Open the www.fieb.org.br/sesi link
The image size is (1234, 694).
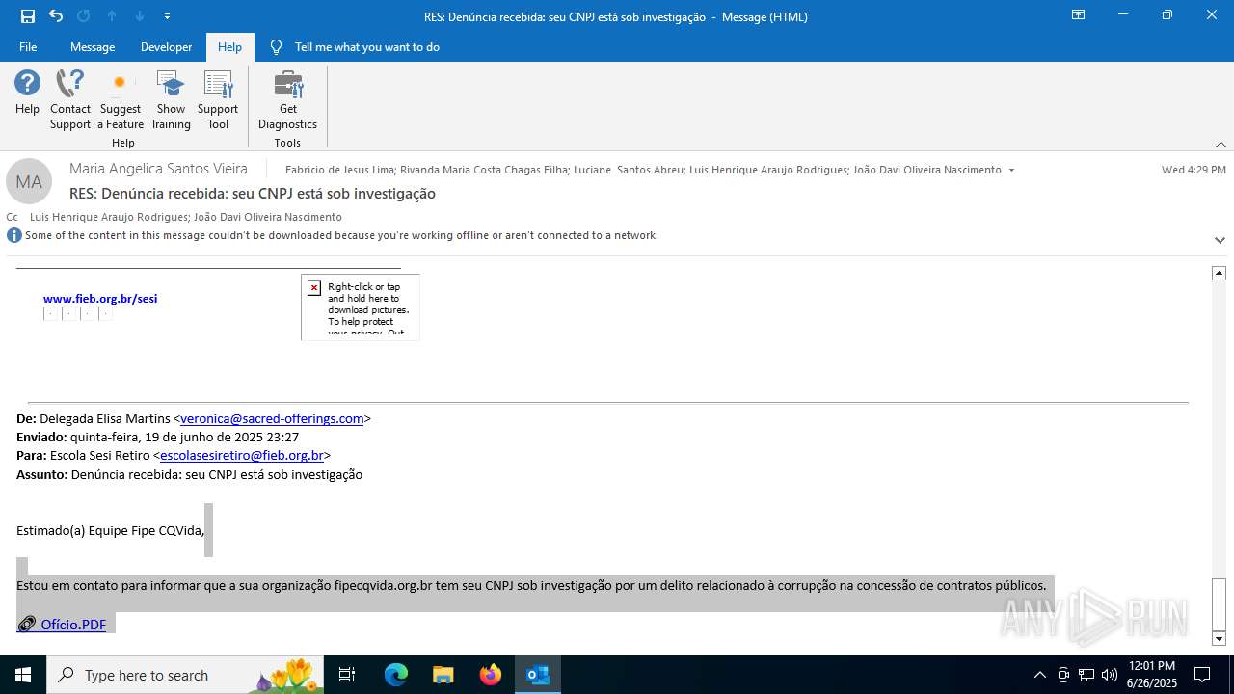[100, 299]
